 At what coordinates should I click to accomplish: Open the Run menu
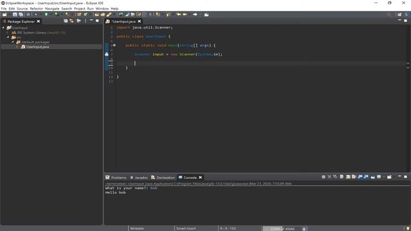[91, 8]
